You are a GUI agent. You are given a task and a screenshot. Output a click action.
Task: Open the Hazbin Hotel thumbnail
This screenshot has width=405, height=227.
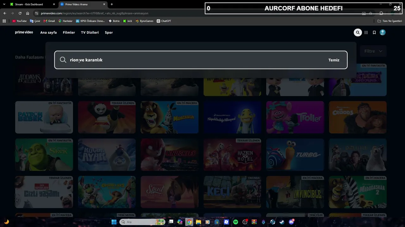(232, 155)
